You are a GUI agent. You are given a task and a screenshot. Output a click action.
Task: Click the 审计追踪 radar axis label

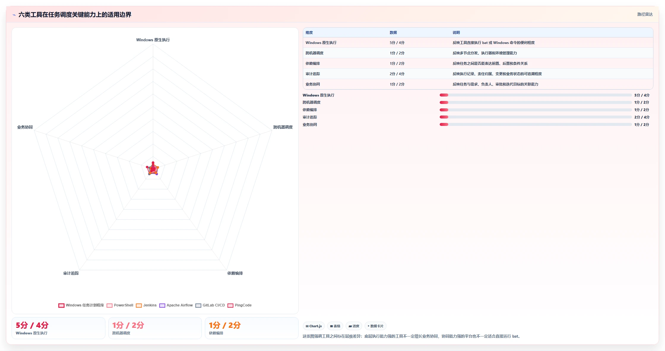tap(71, 273)
